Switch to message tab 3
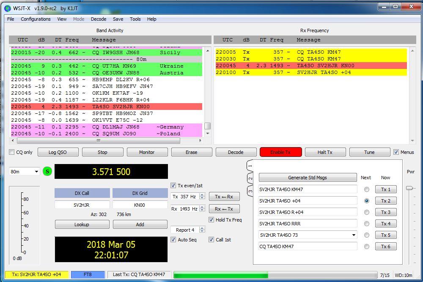The image size is (423, 282). pos(250,191)
